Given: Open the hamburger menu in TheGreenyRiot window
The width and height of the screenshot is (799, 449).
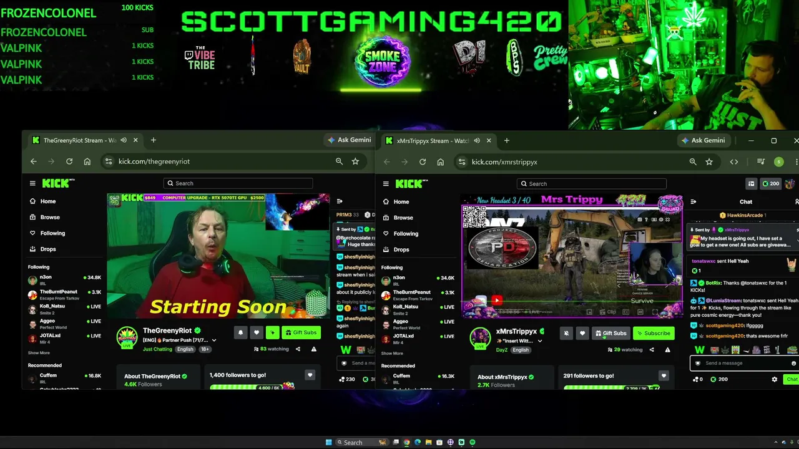Looking at the screenshot, I should coord(32,183).
